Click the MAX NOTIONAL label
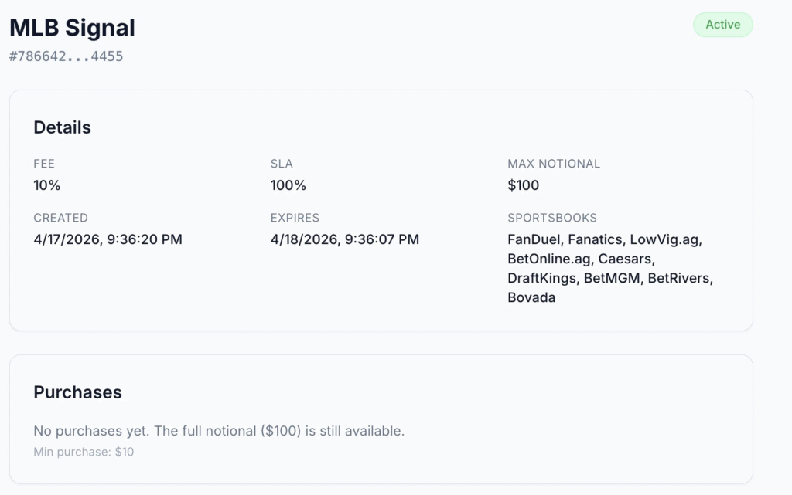 click(x=554, y=164)
